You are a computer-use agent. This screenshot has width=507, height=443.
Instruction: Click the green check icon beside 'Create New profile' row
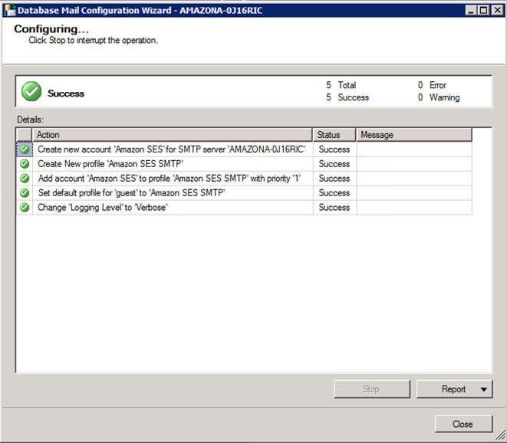pos(25,164)
